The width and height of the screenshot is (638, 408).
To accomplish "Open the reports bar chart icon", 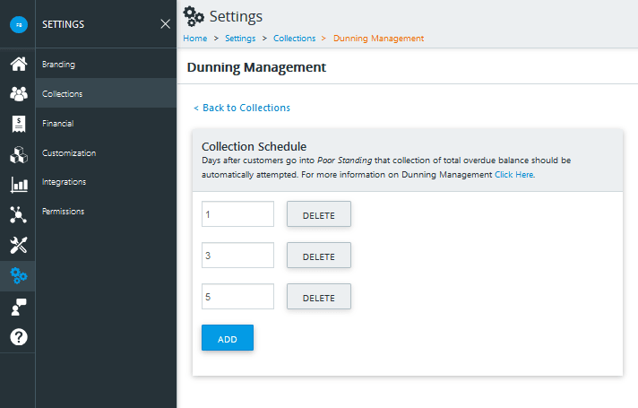I will 18,185.
